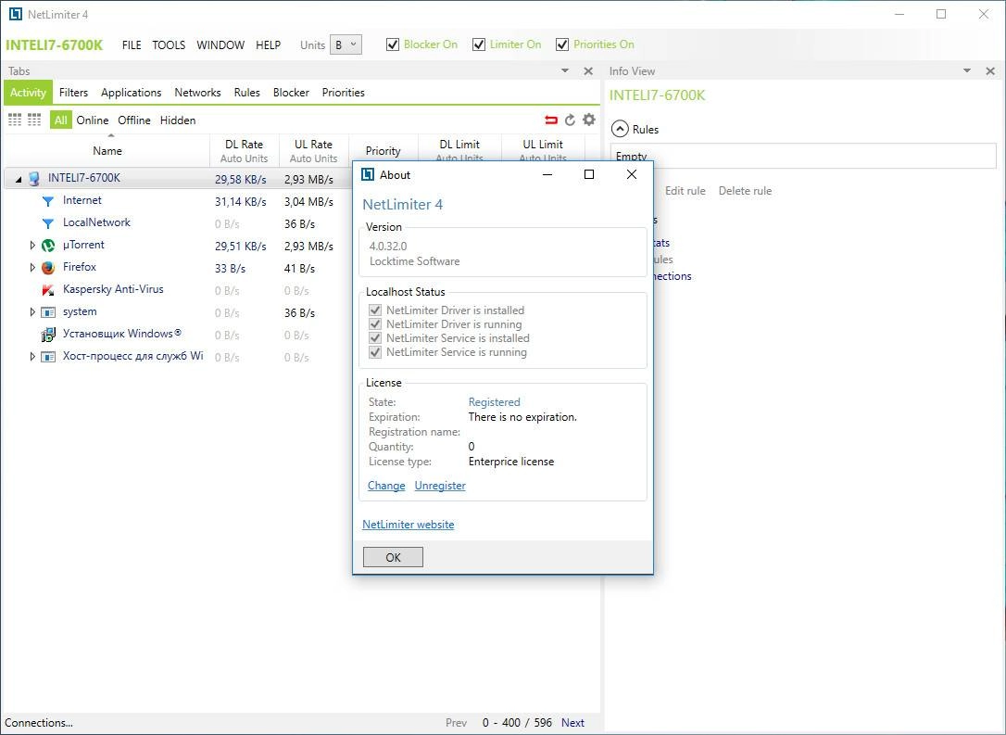
Task: Click 'NetLimiter Service is running' checkbox
Action: [375, 352]
